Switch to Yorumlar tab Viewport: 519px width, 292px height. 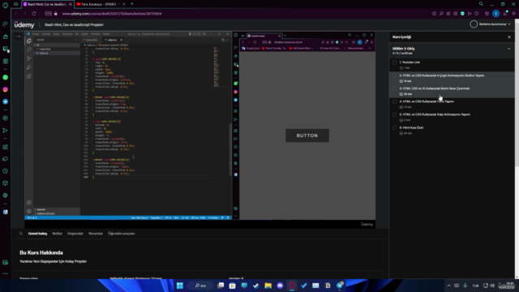96,234
